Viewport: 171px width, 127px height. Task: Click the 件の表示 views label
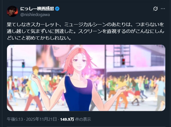coord(83,119)
